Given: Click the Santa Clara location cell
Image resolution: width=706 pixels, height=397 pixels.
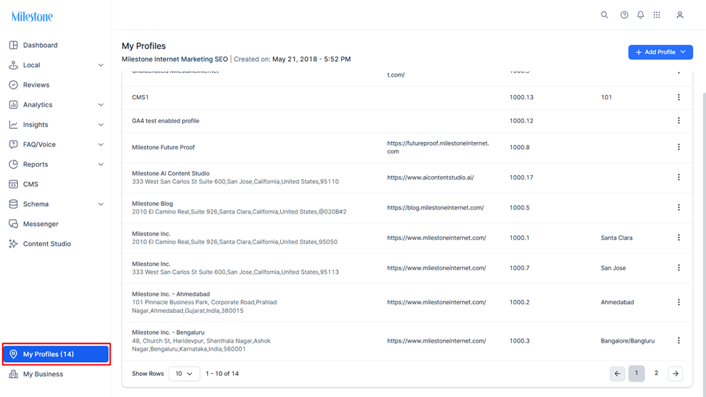Looking at the screenshot, I should tap(616, 238).
